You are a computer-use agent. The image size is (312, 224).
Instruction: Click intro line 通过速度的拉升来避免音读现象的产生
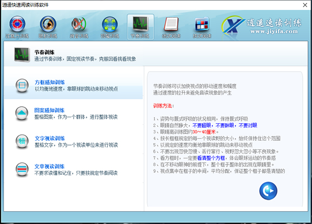click(193, 93)
